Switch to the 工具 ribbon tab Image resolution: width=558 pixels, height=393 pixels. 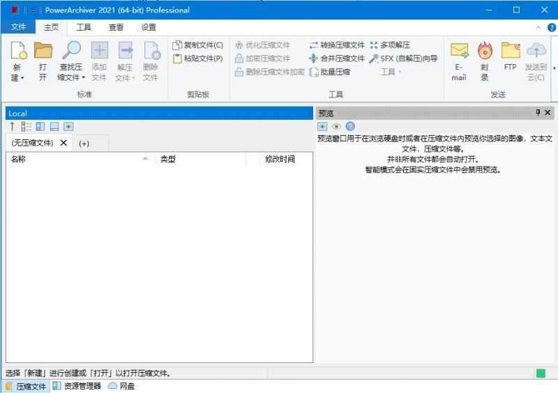click(x=84, y=27)
